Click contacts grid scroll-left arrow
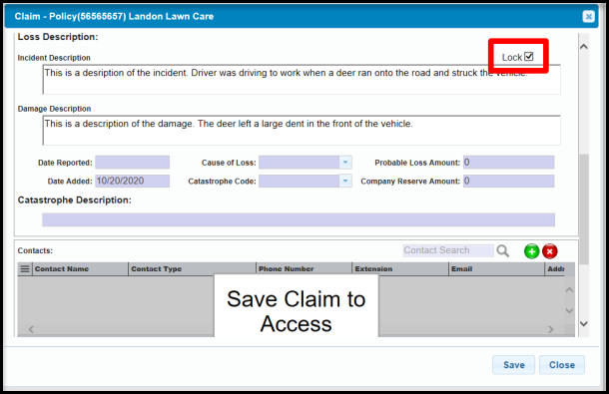Screen dimensions: 609x394 (31, 329)
